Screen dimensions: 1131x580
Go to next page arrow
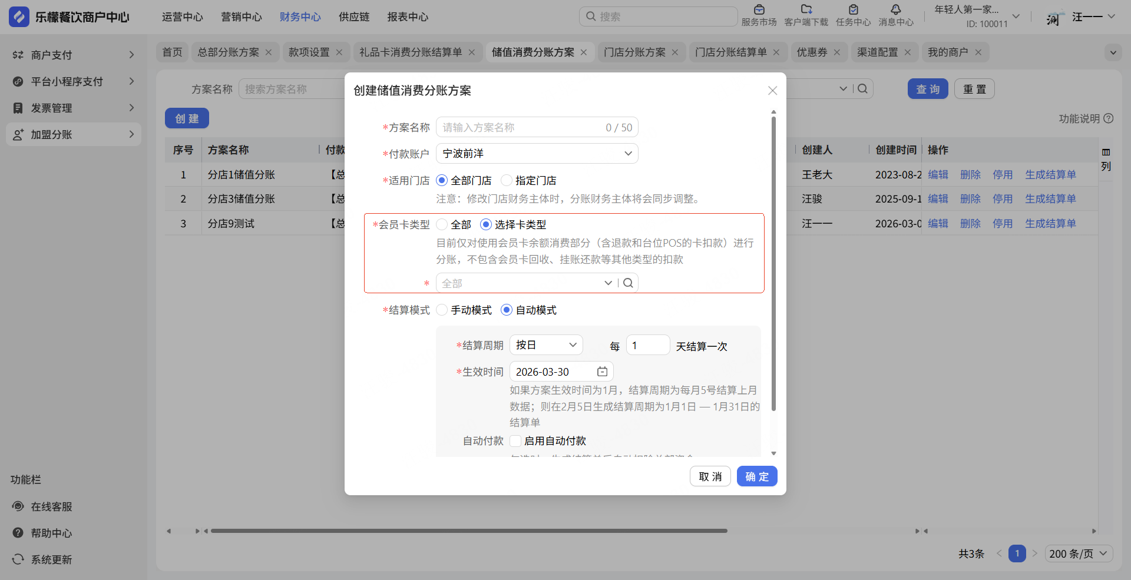click(x=1035, y=554)
